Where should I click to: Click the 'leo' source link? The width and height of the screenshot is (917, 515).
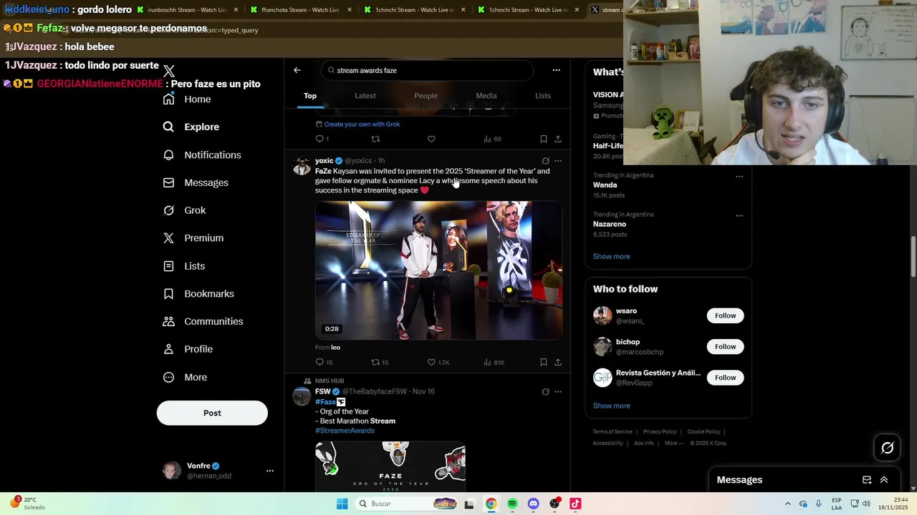pyautogui.click(x=335, y=348)
